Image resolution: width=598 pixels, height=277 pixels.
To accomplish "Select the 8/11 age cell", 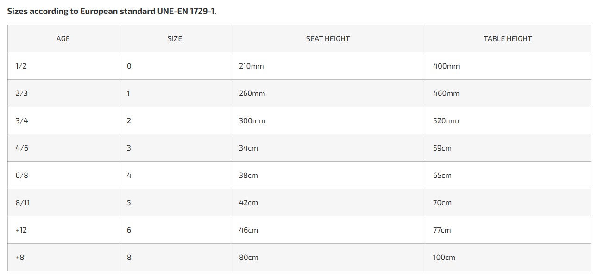I will coord(23,203).
